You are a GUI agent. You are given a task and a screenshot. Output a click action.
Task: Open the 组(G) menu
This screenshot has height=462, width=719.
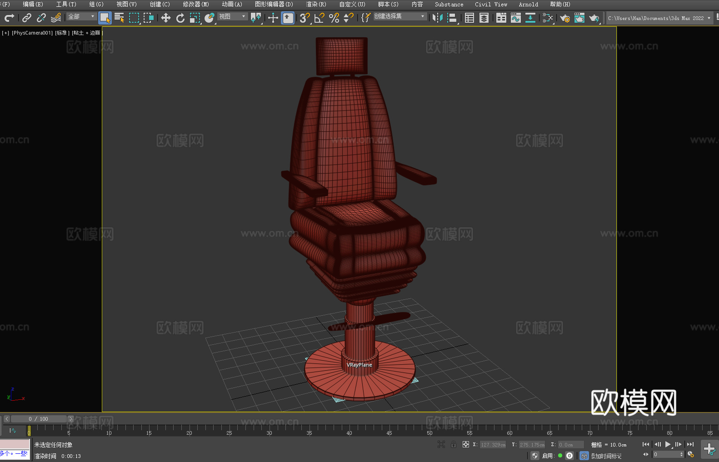pos(96,4)
